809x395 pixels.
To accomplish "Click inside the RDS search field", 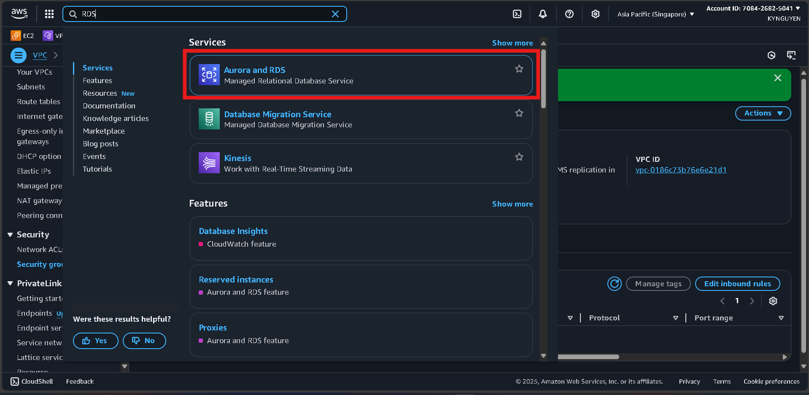I will (202, 14).
